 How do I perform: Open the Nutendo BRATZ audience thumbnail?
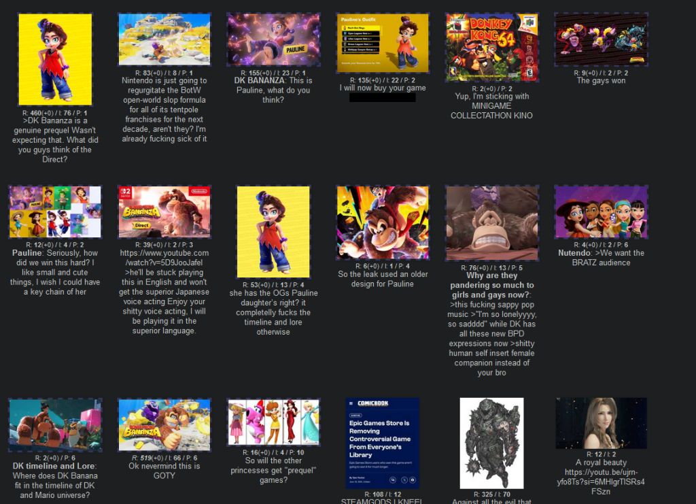click(601, 212)
